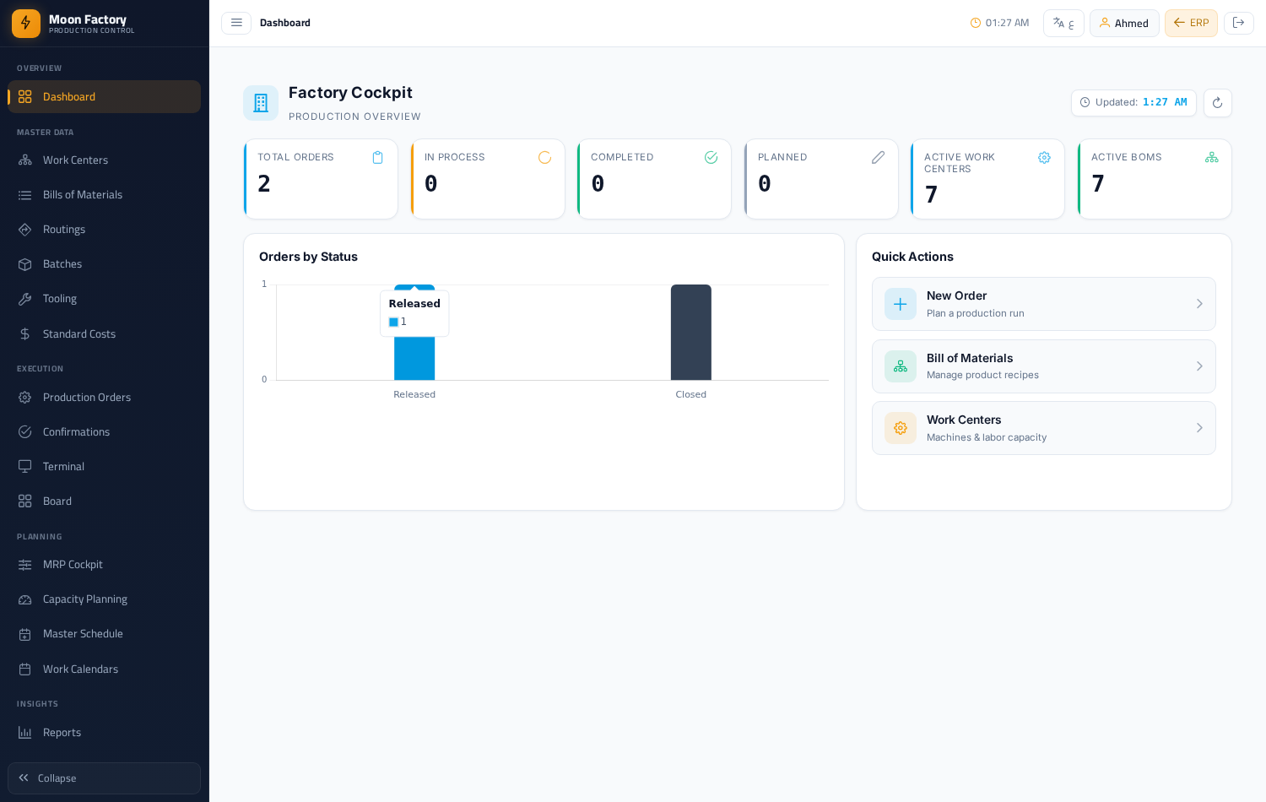Toggle the sidebar with the hamburger button
This screenshot has width=1266, height=802.
tap(236, 23)
